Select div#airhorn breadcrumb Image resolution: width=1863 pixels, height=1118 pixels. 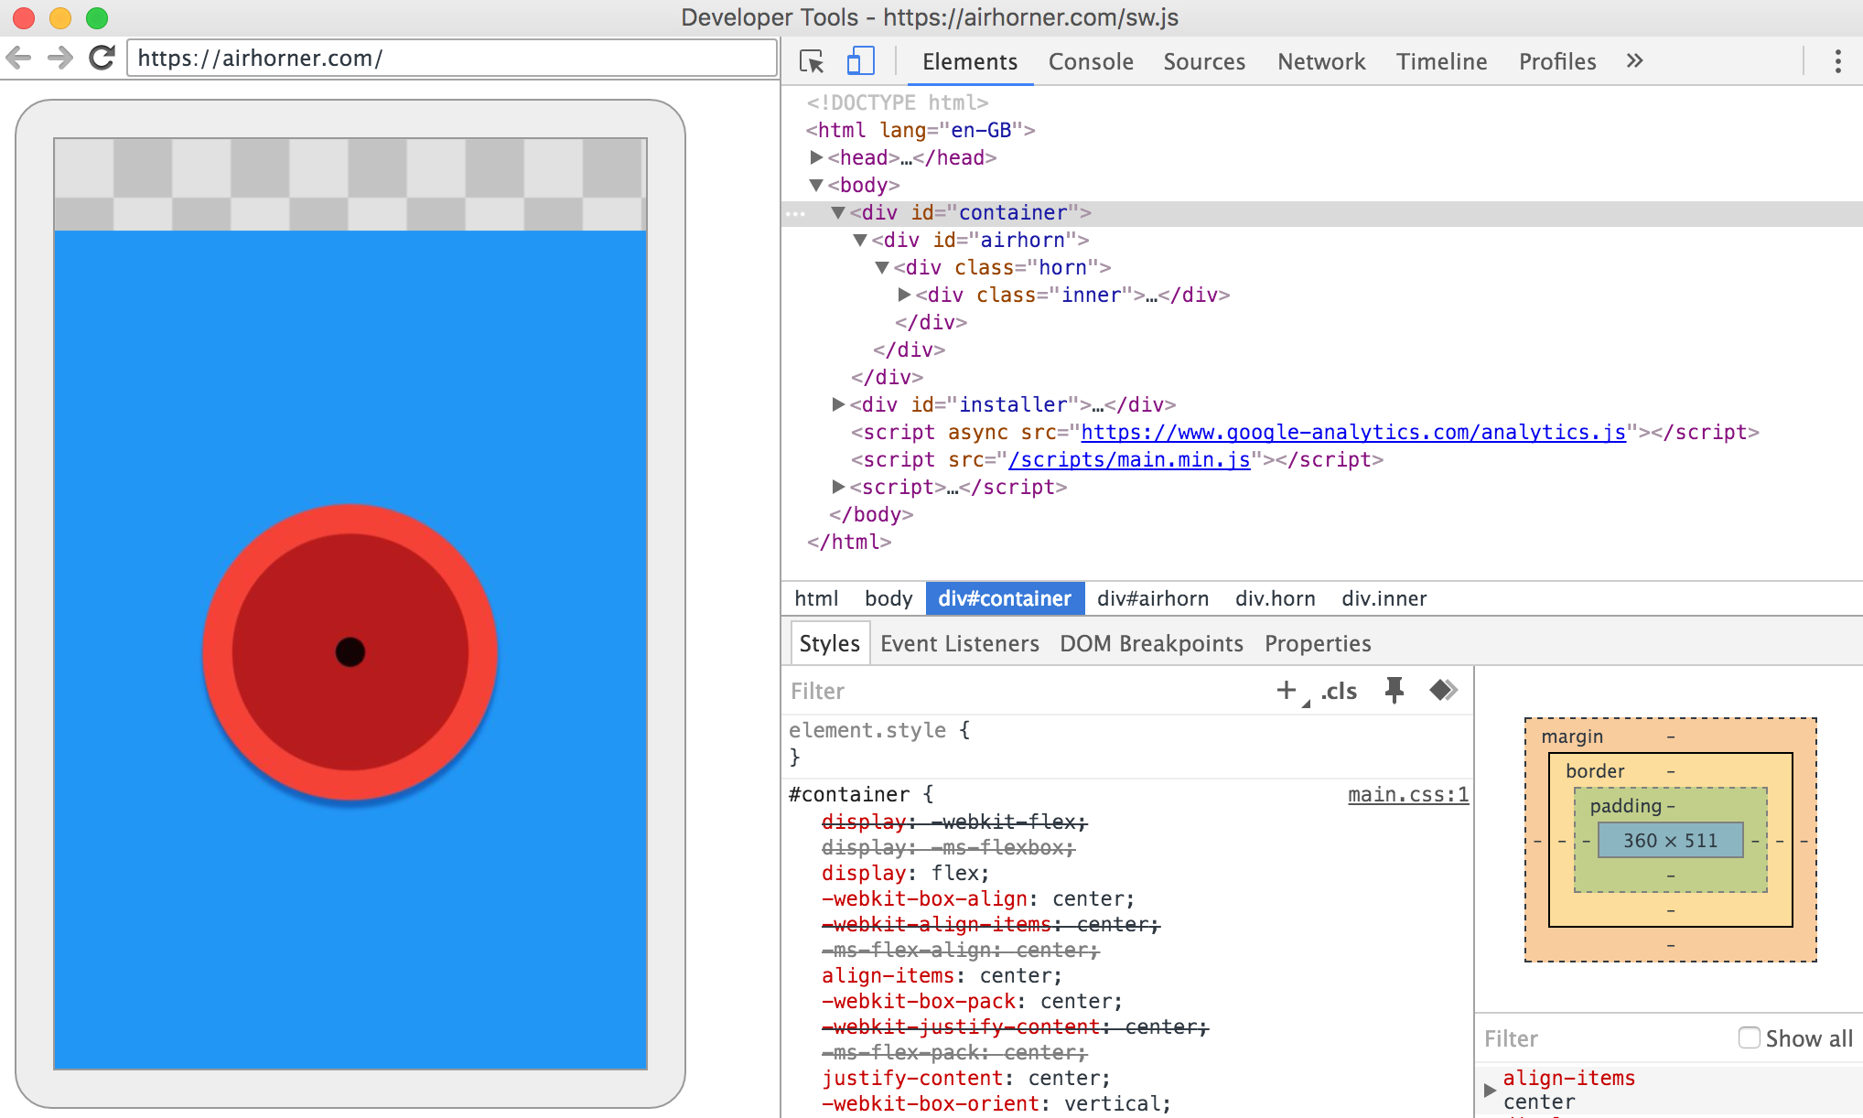pyautogui.click(x=1153, y=598)
